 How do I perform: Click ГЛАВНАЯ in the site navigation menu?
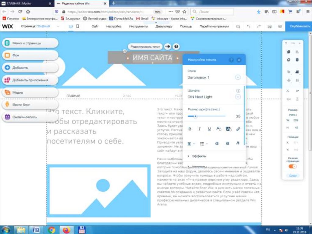point(73,96)
